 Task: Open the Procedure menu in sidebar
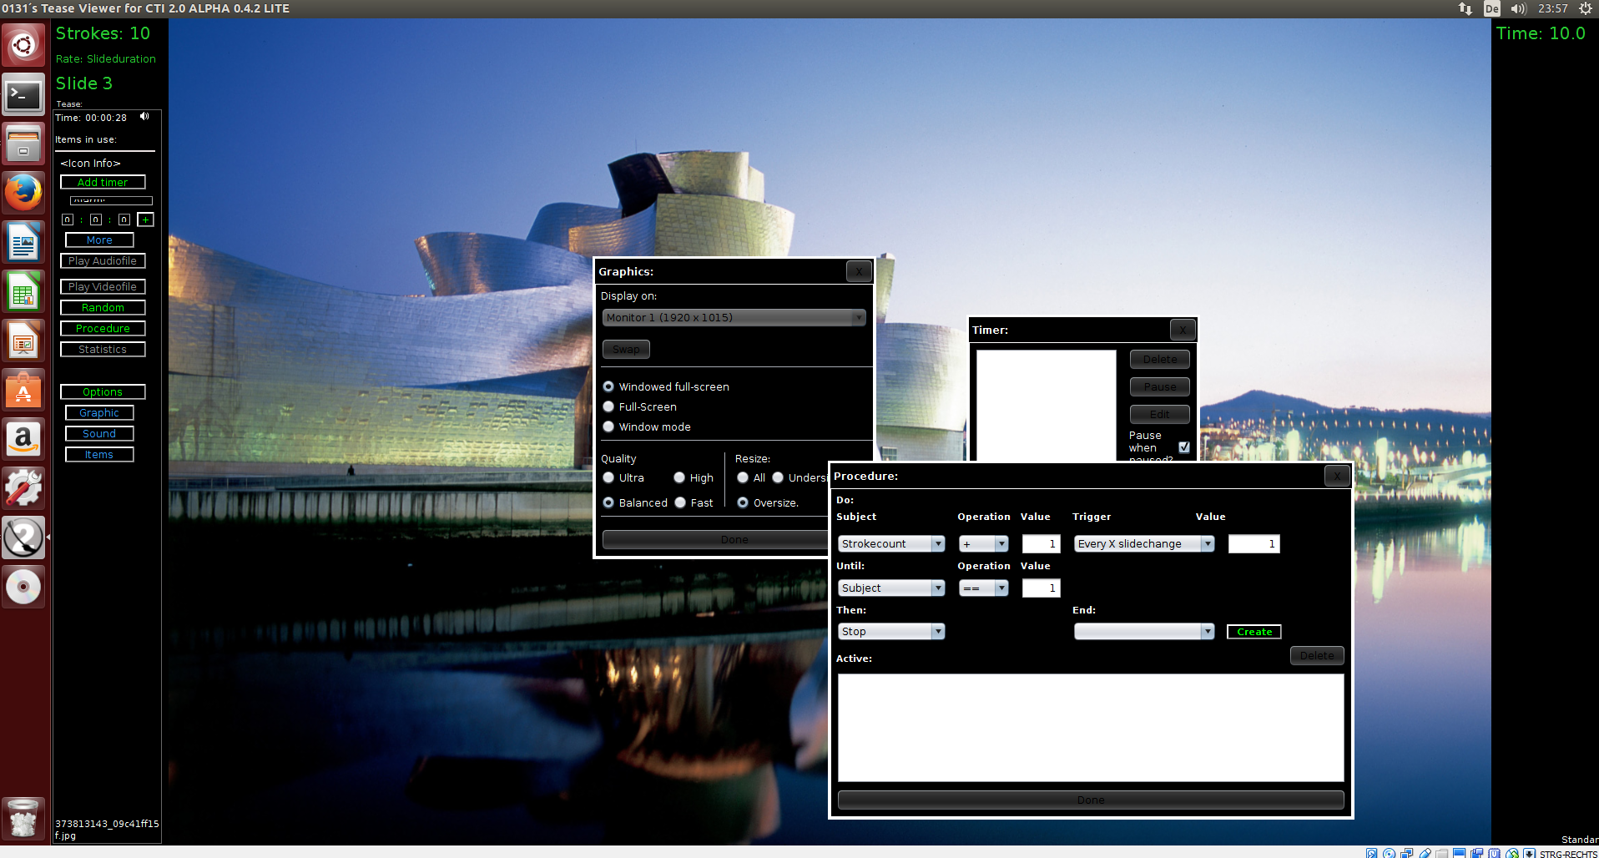[x=103, y=328]
